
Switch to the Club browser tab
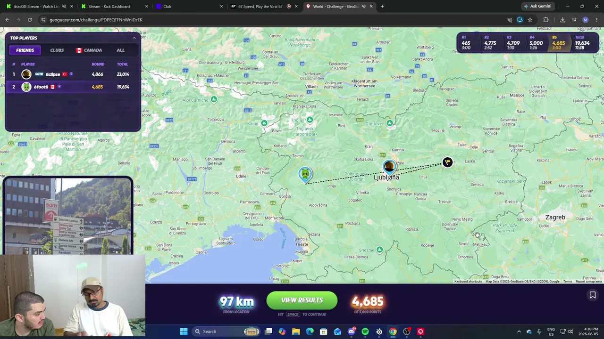coord(189,6)
